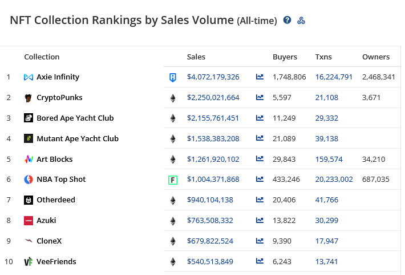Click Bored Ape sales $2,155,761,451

click(x=213, y=118)
